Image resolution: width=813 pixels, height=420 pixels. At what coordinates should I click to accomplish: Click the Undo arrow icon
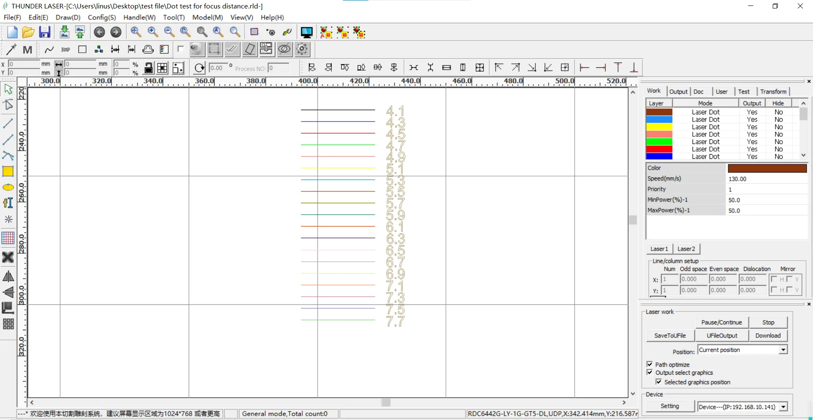point(99,32)
